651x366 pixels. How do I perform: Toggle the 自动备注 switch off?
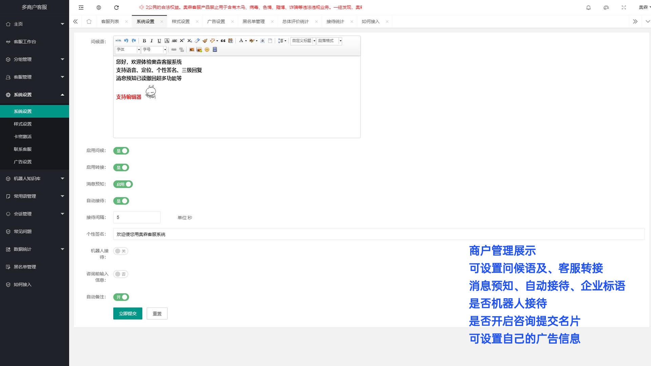tap(121, 297)
